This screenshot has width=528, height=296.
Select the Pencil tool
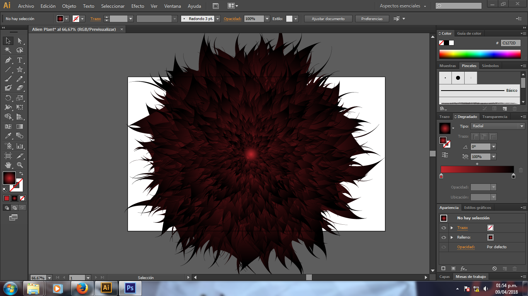click(20, 79)
